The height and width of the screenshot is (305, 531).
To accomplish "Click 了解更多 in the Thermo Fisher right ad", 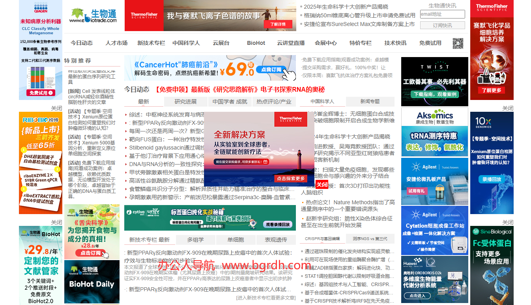I will click(492, 90).
